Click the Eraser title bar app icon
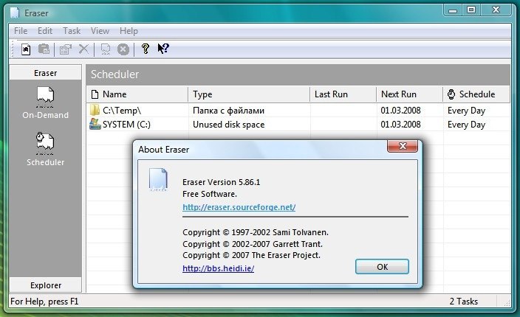 pyautogui.click(x=15, y=13)
